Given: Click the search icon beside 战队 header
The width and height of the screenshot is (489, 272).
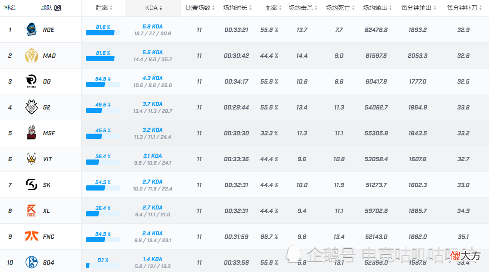Looking at the screenshot, I should click(58, 8).
